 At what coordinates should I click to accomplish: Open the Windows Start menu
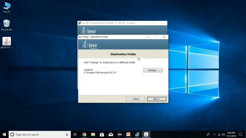[x=4, y=135]
